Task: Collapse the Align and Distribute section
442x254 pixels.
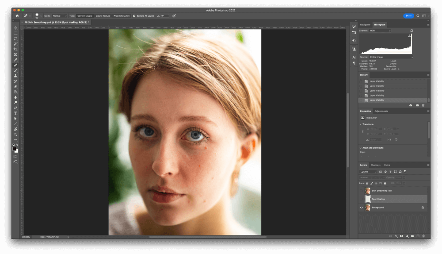Action: tap(361, 148)
